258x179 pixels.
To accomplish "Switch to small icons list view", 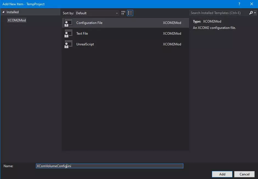I will (130, 13).
